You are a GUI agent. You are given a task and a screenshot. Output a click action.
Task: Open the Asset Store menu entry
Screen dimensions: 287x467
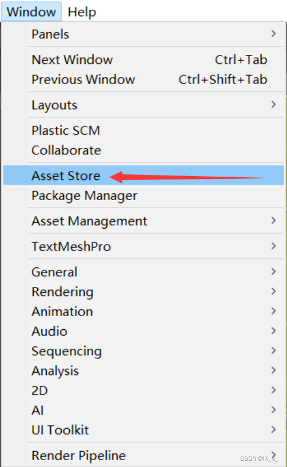pyautogui.click(x=143, y=175)
